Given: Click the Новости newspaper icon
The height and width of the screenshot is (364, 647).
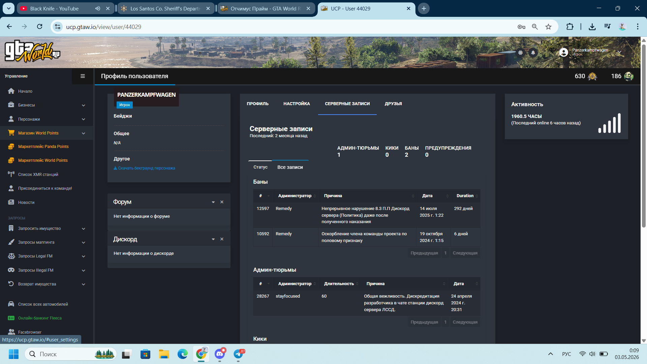Looking at the screenshot, I should click(11, 202).
